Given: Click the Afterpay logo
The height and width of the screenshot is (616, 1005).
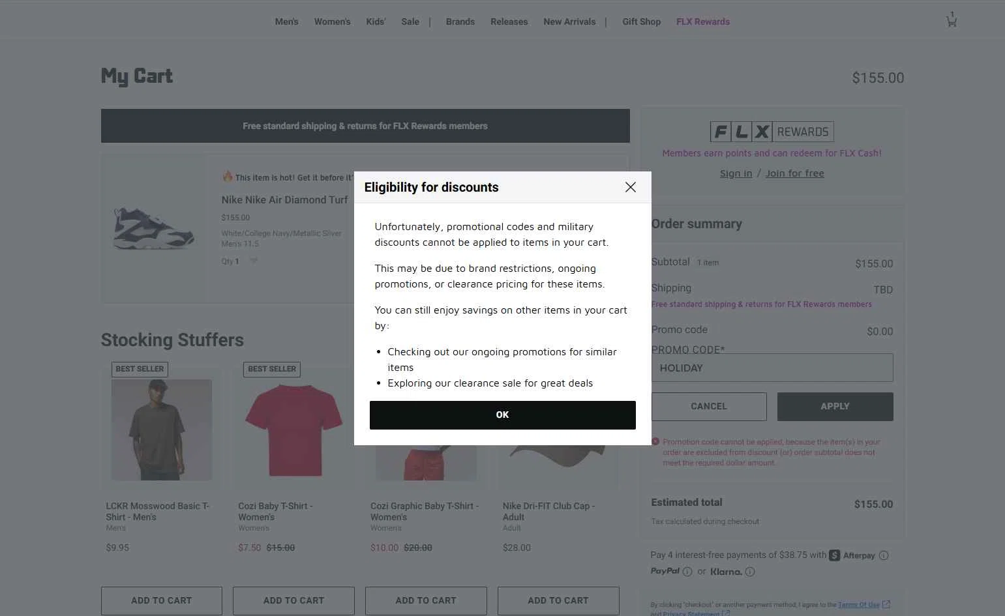Looking at the screenshot, I should click(852, 555).
